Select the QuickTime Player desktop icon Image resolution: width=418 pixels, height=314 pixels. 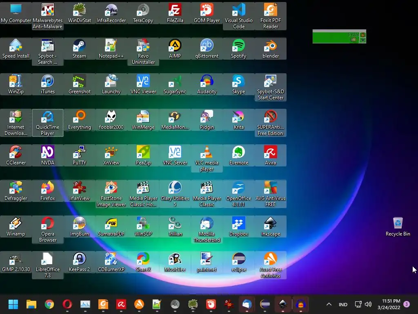click(x=47, y=123)
